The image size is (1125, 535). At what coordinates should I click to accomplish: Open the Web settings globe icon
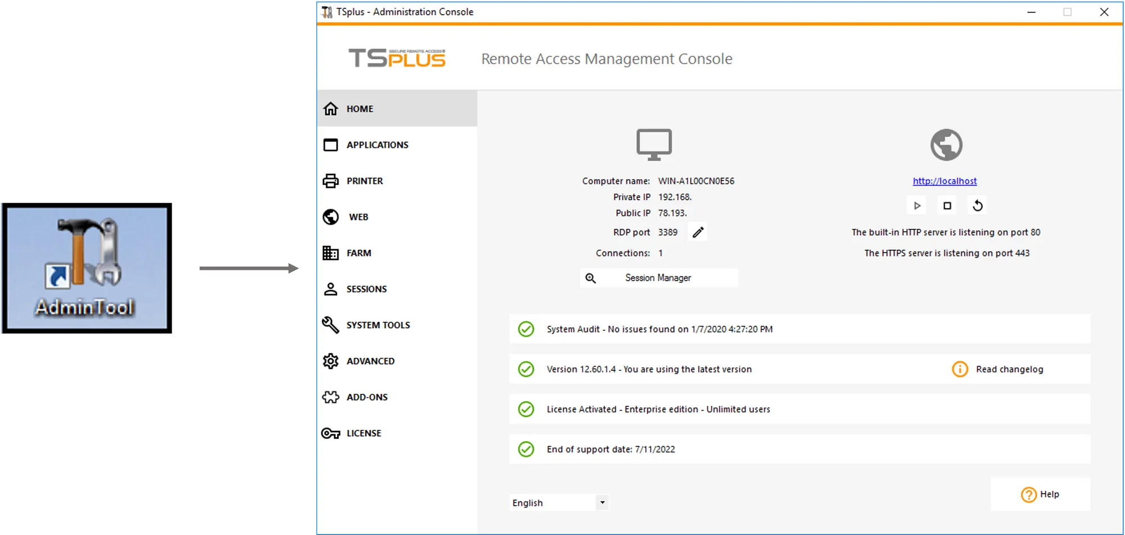[331, 217]
